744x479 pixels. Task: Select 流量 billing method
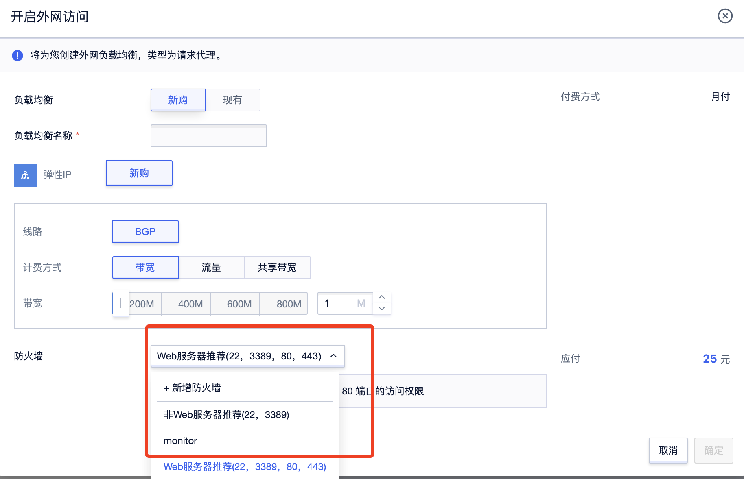211,268
